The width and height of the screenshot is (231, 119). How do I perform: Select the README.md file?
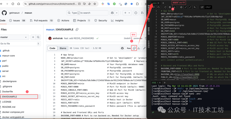point(9,107)
